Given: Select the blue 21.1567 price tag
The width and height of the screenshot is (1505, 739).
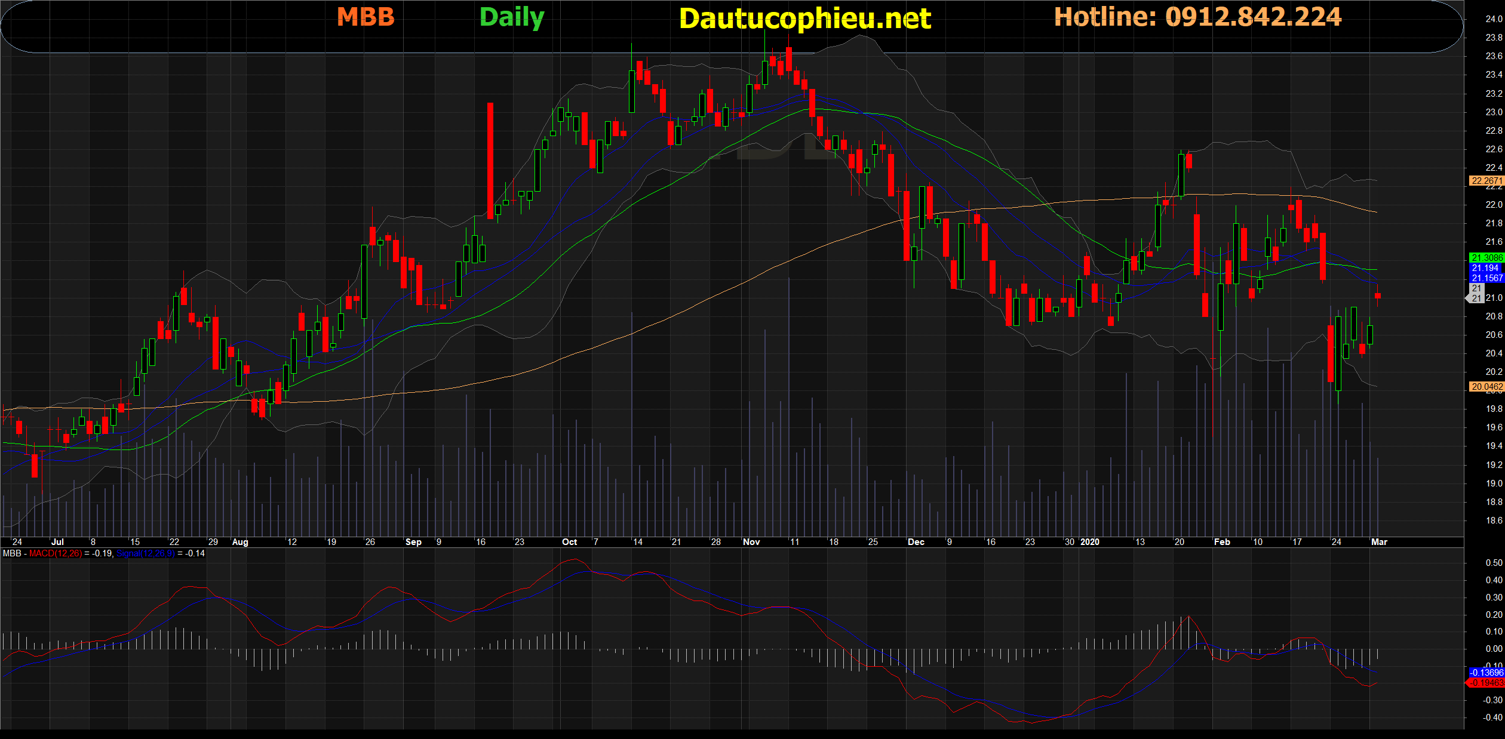Looking at the screenshot, I should point(1486,278).
